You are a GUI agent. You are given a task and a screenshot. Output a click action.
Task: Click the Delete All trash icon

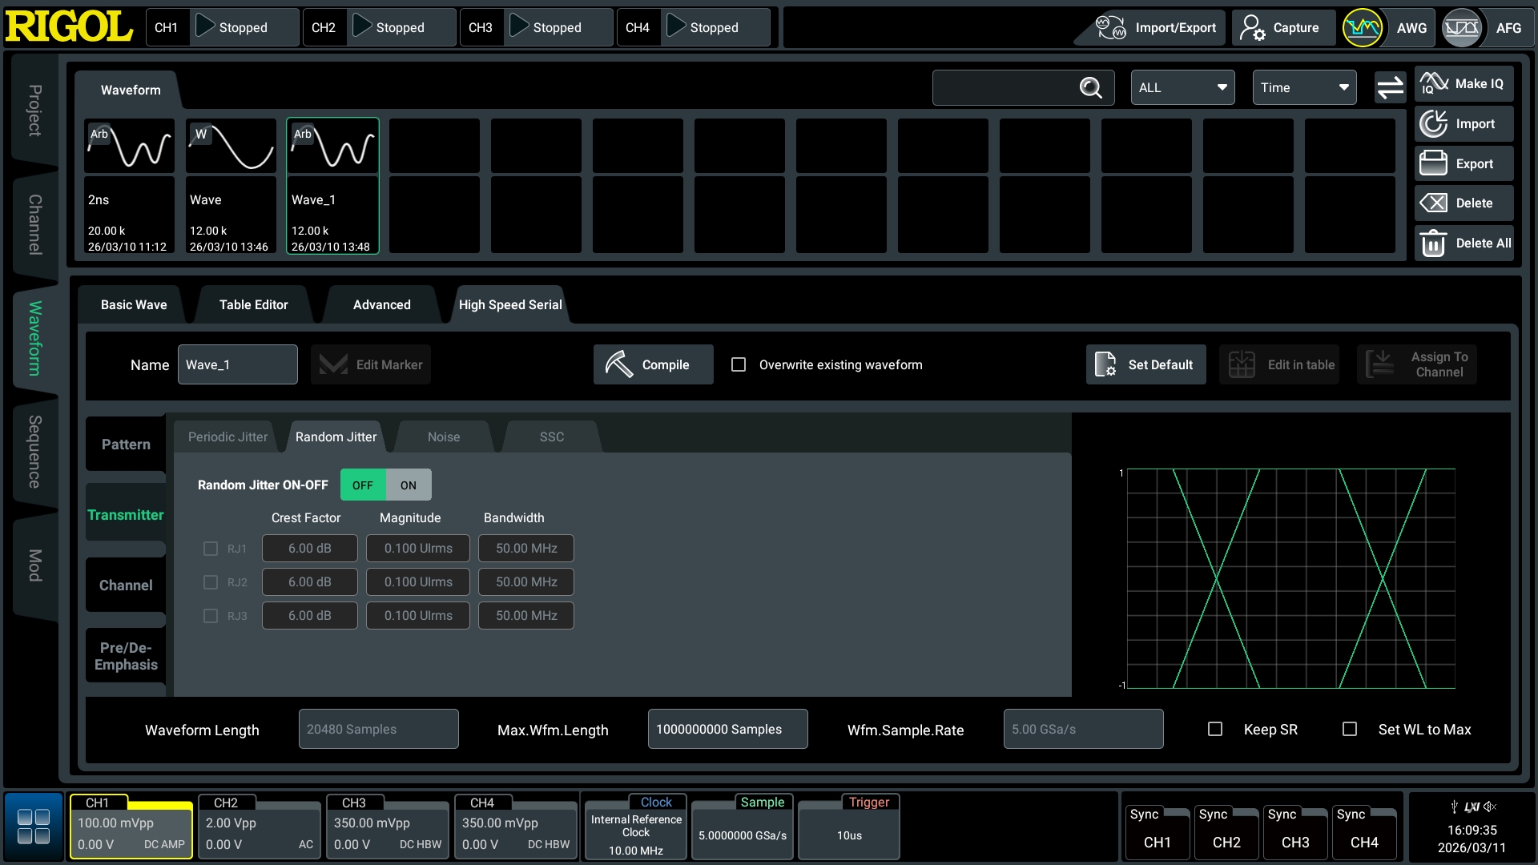pos(1433,243)
